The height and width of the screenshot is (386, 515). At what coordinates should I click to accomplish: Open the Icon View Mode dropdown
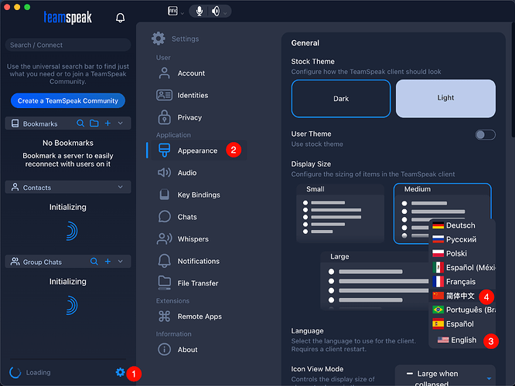(x=445, y=375)
